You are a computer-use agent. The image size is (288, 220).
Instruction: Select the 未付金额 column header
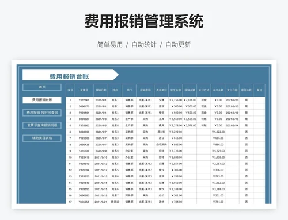click(x=218, y=90)
